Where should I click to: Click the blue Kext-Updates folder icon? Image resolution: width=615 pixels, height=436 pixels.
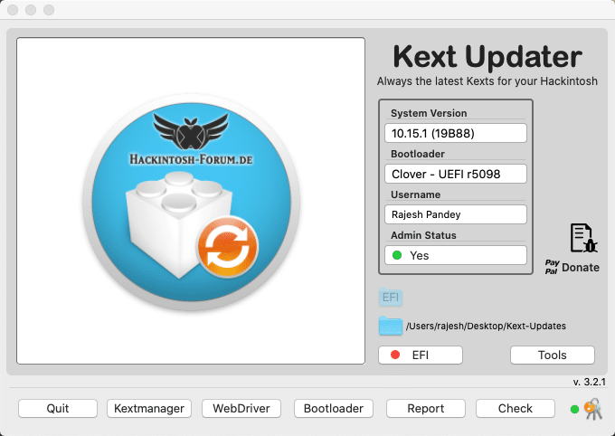[390, 326]
